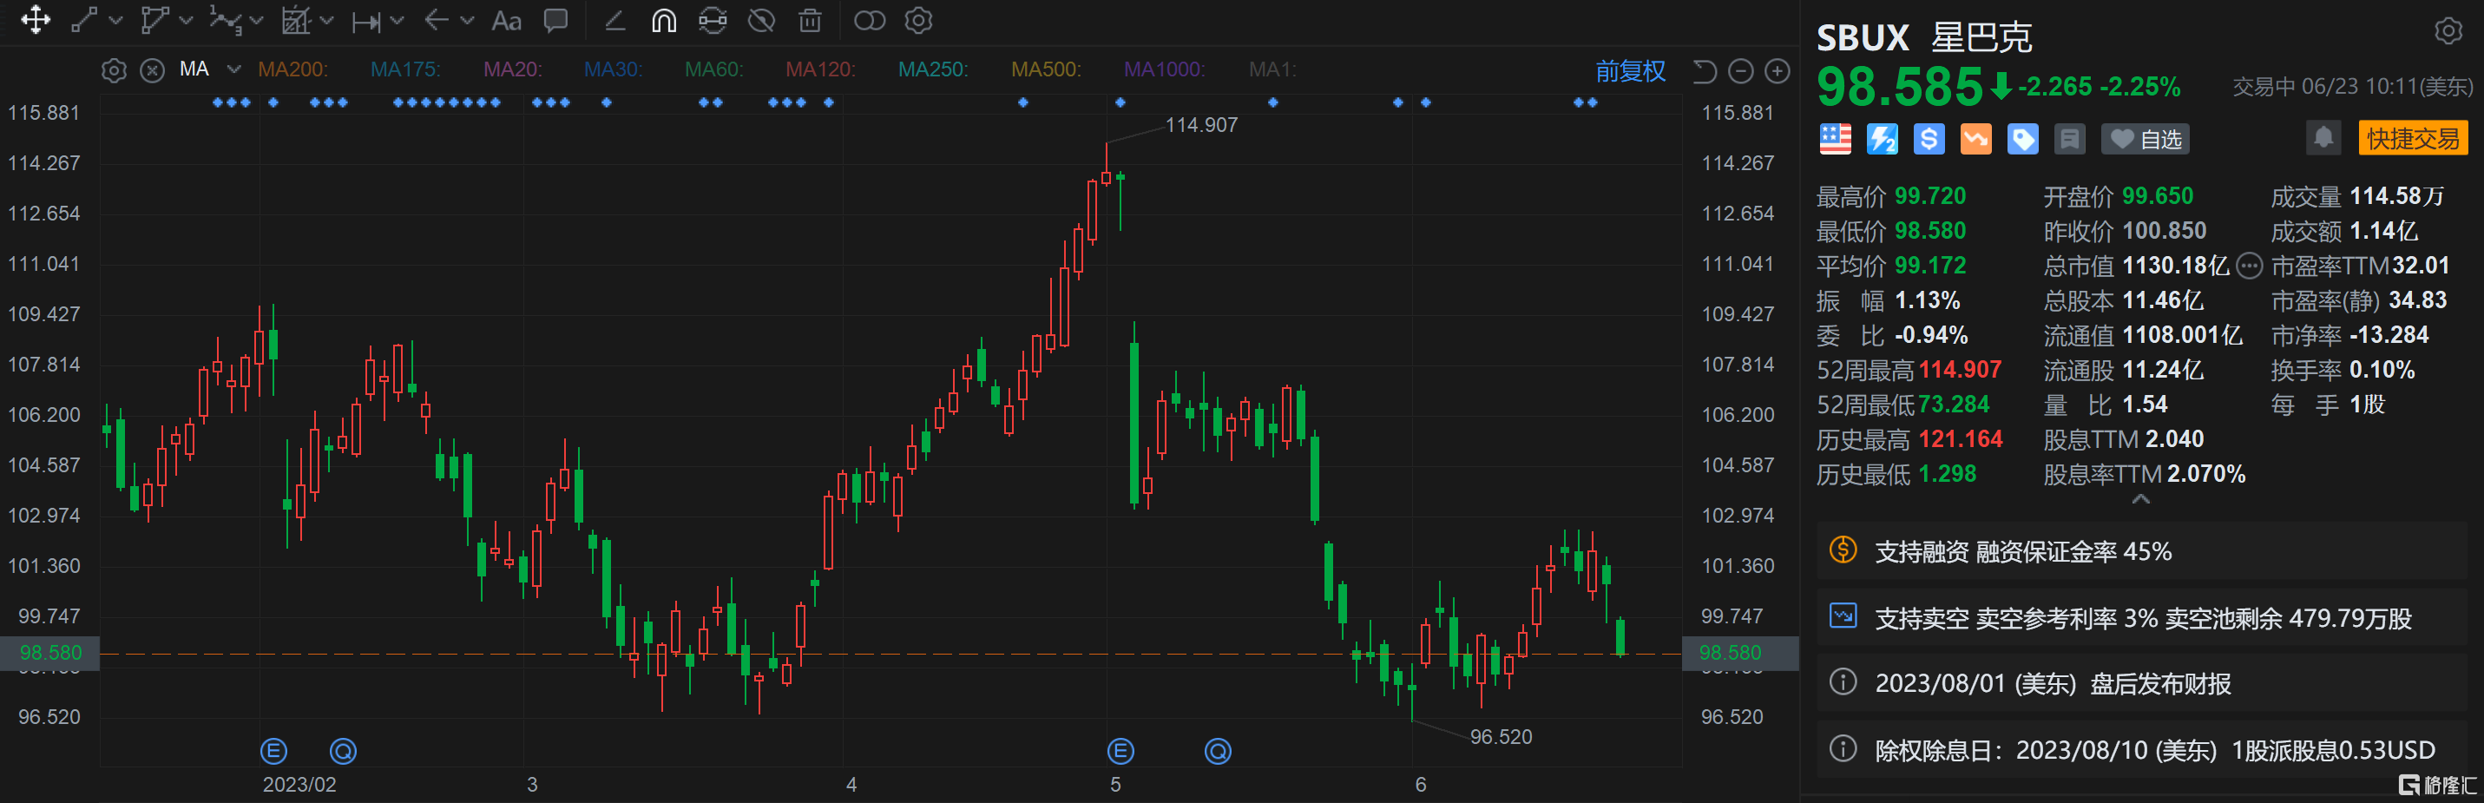2484x803 pixels.
Task: Expand the grid tool options
Action: [327, 20]
